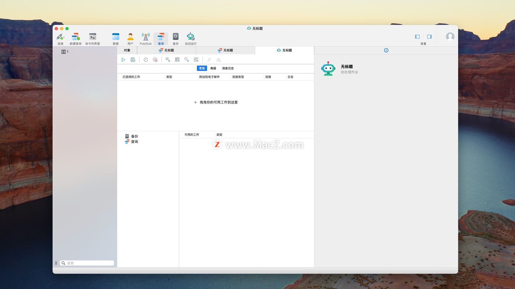Click the 自动运行 robot icon
Viewport: 515px width, 289px height.
point(190,37)
